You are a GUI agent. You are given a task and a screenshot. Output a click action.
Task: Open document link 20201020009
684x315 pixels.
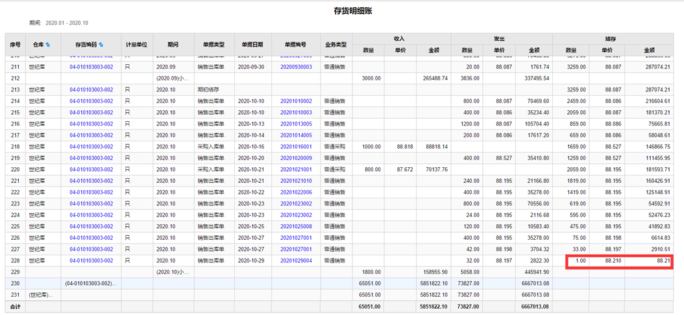(296, 158)
